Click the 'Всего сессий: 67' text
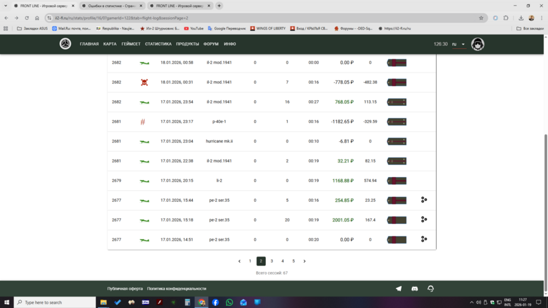548x308 pixels. click(272, 273)
